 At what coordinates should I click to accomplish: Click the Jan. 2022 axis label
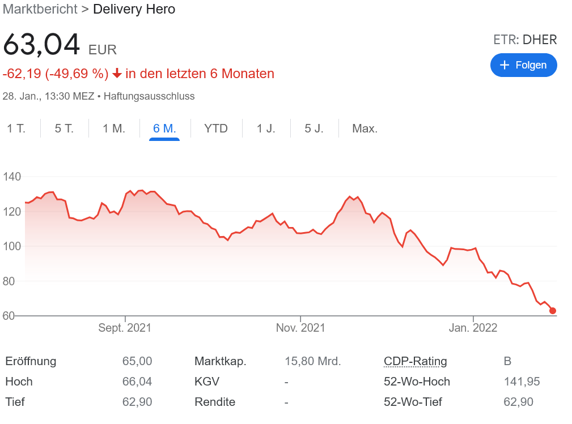click(473, 328)
